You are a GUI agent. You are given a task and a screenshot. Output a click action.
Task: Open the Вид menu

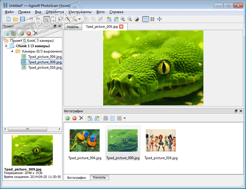point(38,12)
